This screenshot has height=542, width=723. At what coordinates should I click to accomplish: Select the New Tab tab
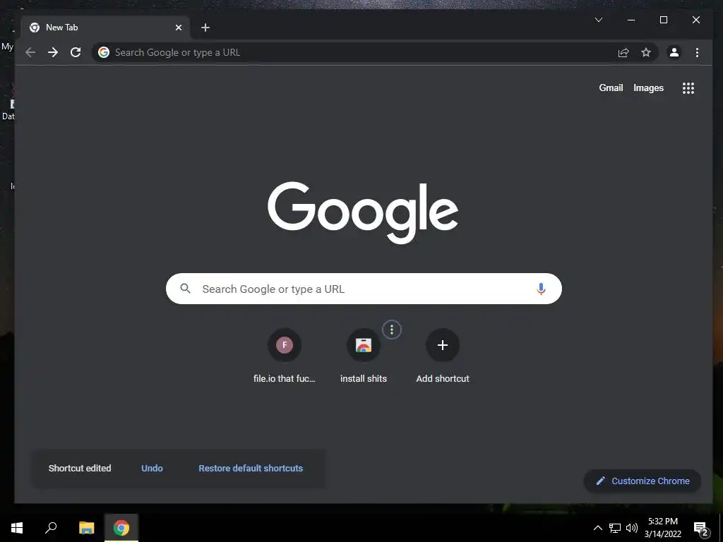[x=106, y=28]
